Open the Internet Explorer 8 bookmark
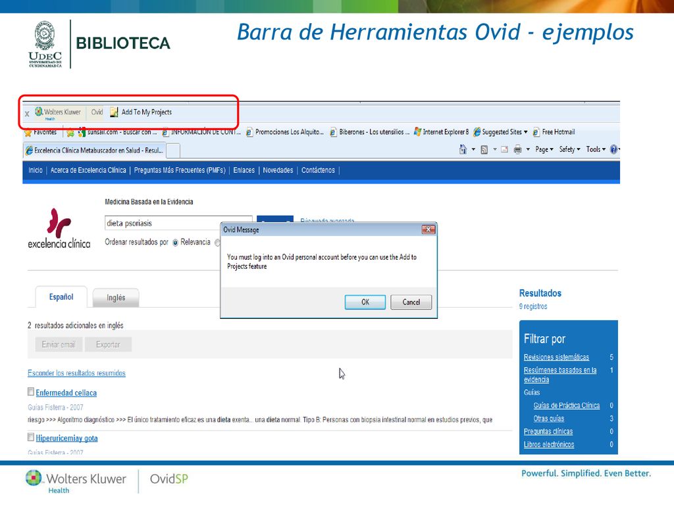674x505 pixels. pyautogui.click(x=442, y=132)
